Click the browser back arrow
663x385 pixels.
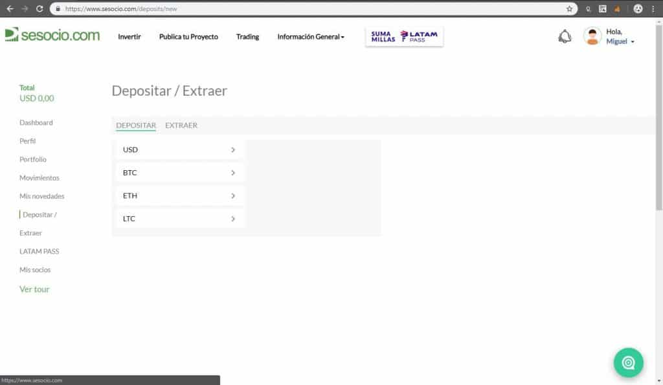click(x=10, y=9)
